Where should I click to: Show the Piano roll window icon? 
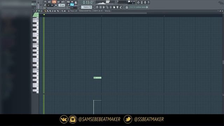click(x=104, y=7)
